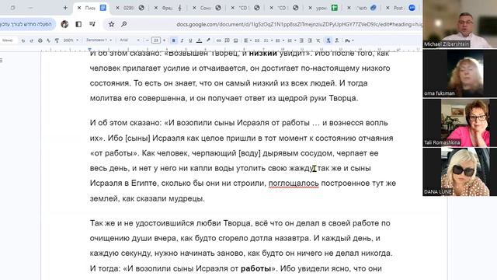Viewport: 497px width, 280px height.
Task: Add a comment using toolbar comment icon
Action: pos(228,40)
